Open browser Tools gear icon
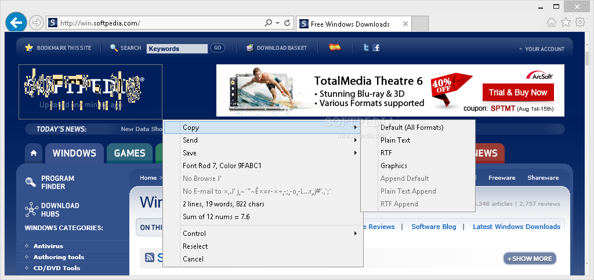This screenshot has width=594, height=280. click(580, 23)
